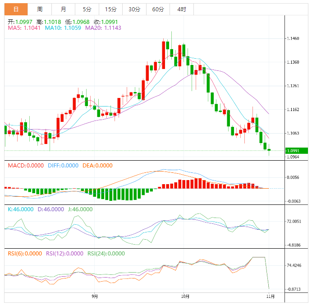The width and height of the screenshot is (312, 306).
Task: Switch to the 周 weekly tab
Action: point(40,9)
